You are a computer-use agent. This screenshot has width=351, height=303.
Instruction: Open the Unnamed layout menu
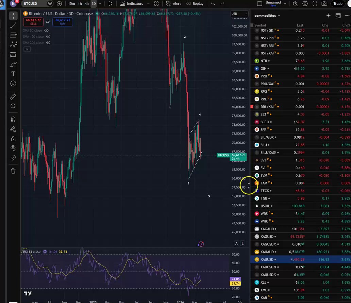click(273, 3)
